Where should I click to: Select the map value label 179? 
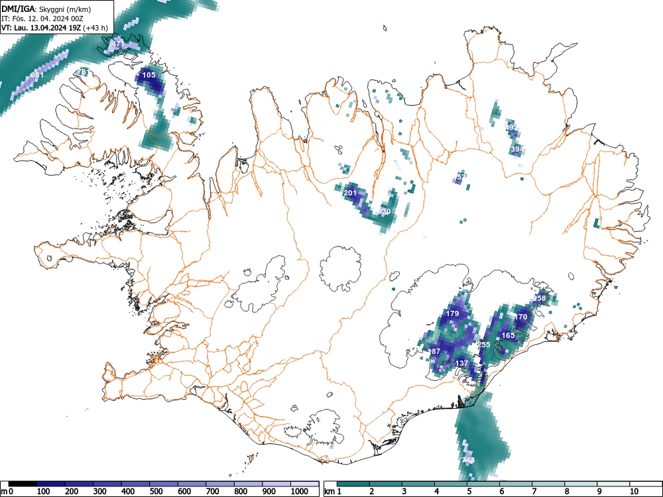(x=452, y=313)
